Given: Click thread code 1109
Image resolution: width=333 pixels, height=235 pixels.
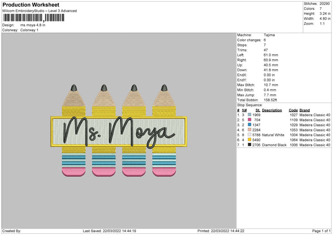Looking at the screenshot, I should pyautogui.click(x=294, y=120).
